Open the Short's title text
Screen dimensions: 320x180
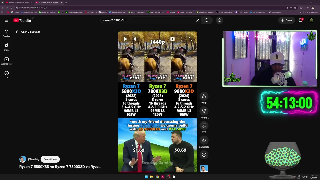[60, 167]
